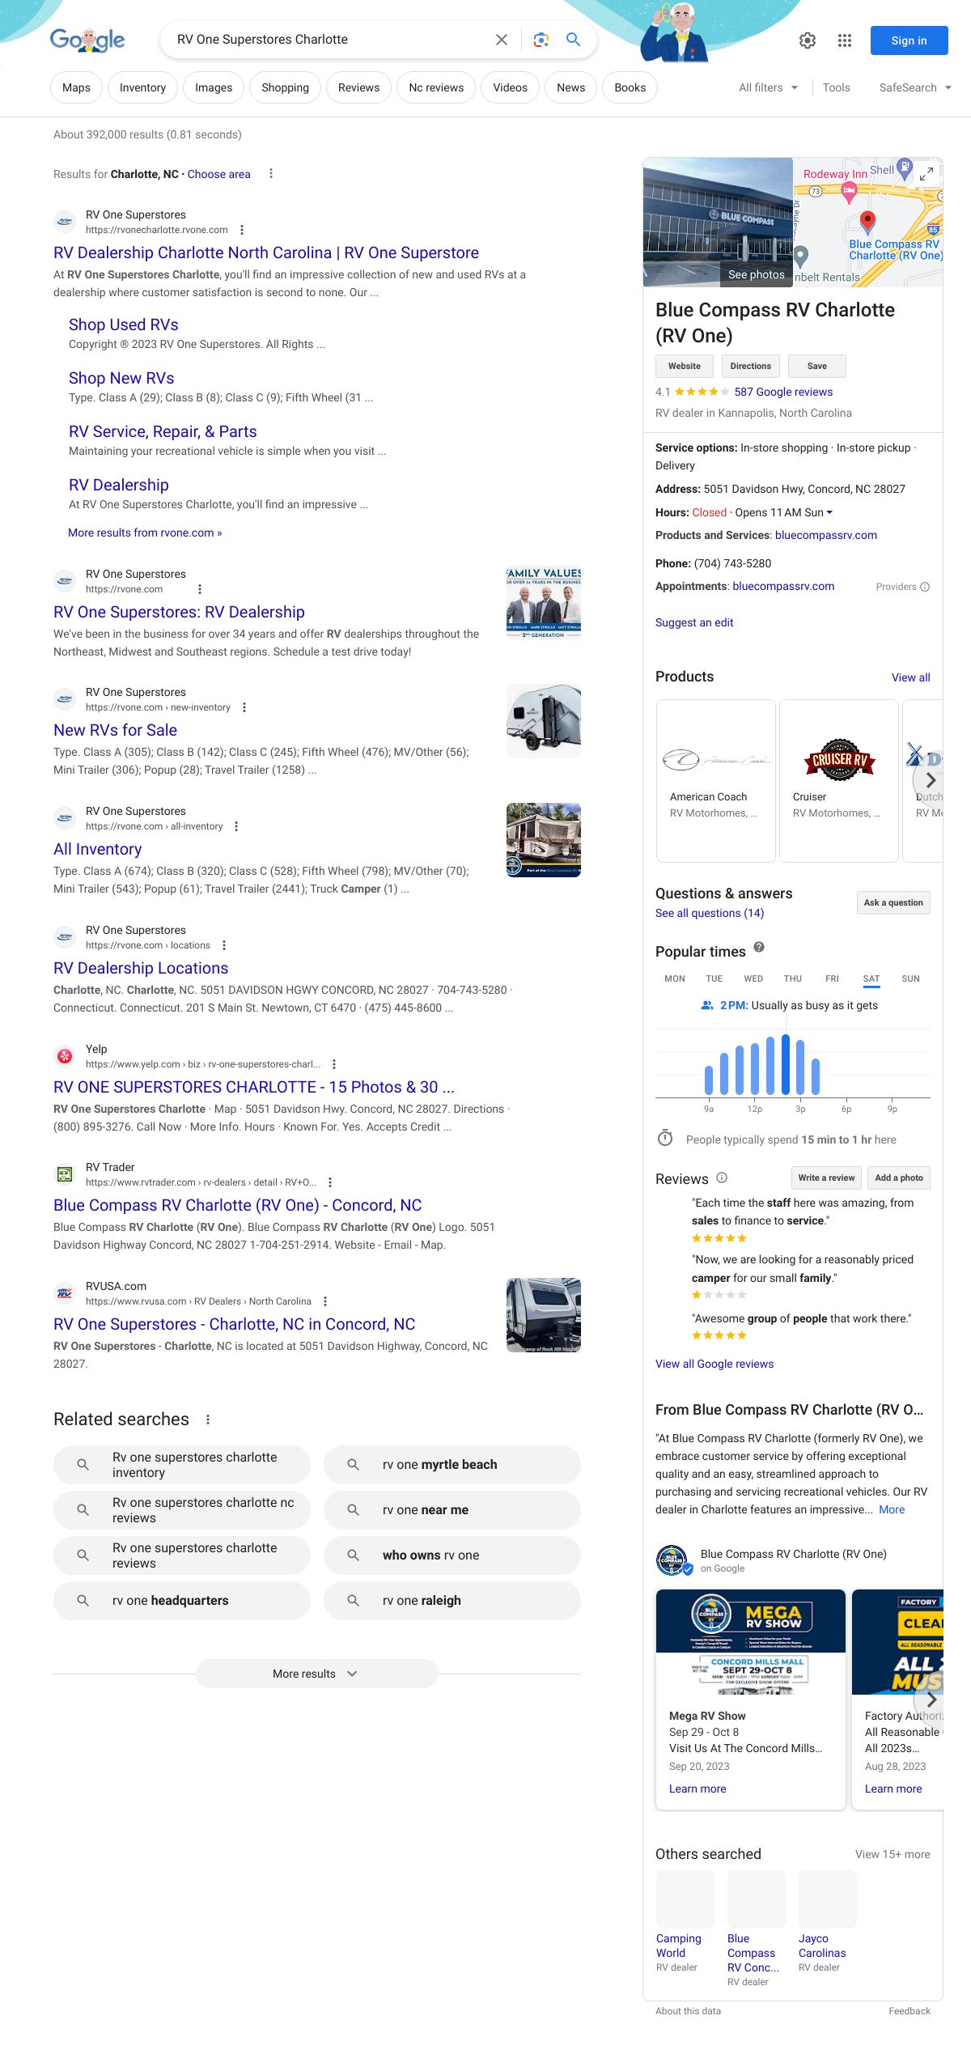Expand the business hours dropdown arrow
The height and width of the screenshot is (2054, 971).
[829, 512]
